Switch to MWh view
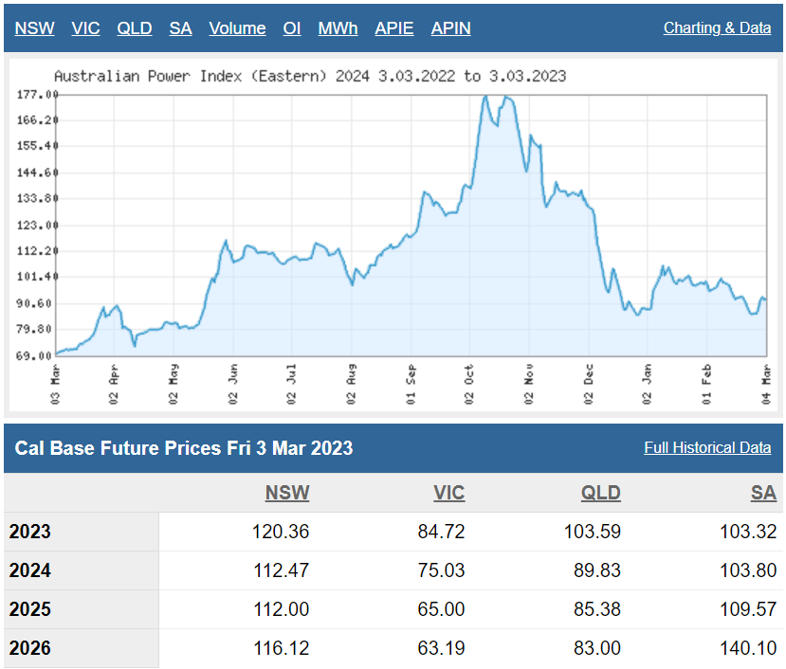Viewport: 786px width, 669px height. 338,28
